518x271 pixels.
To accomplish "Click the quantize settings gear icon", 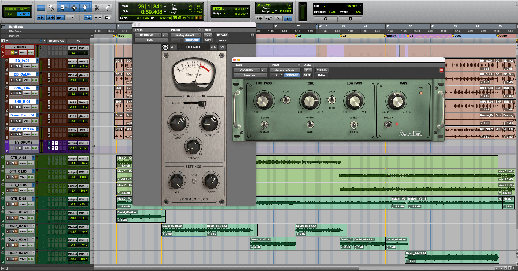I will 350,19.
